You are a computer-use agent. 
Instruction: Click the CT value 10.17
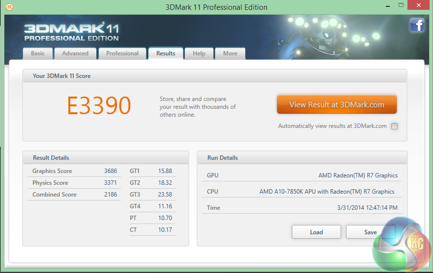click(x=165, y=230)
